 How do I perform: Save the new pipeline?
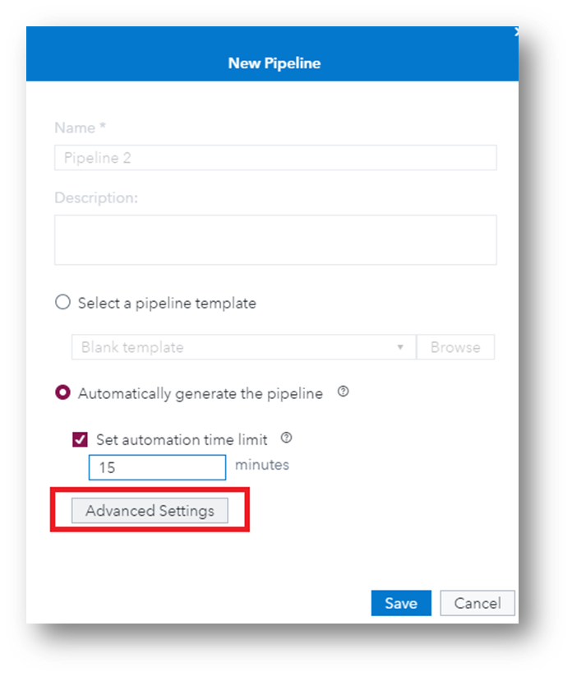(x=400, y=603)
